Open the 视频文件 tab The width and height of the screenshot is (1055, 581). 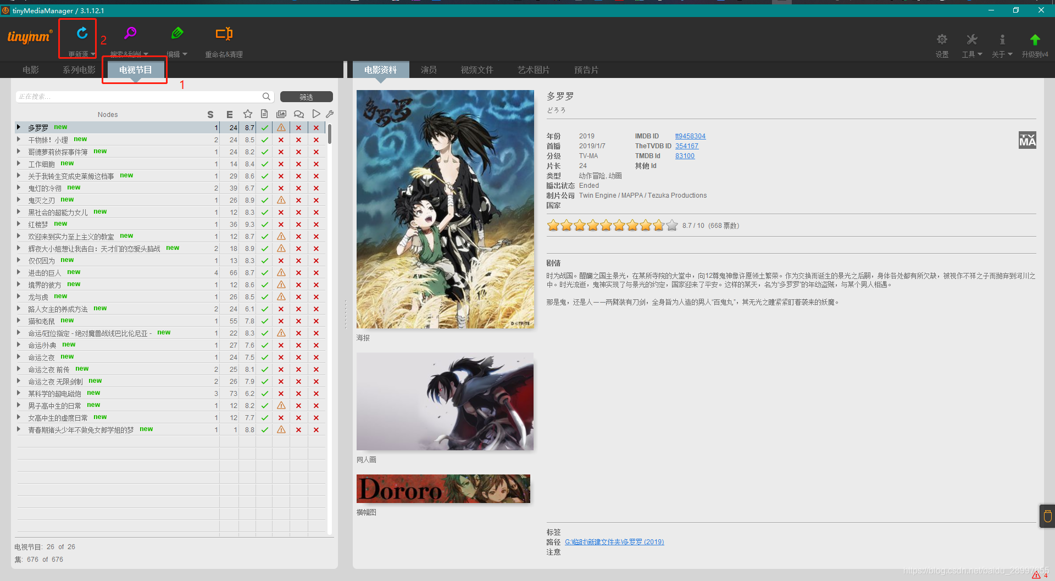point(477,70)
